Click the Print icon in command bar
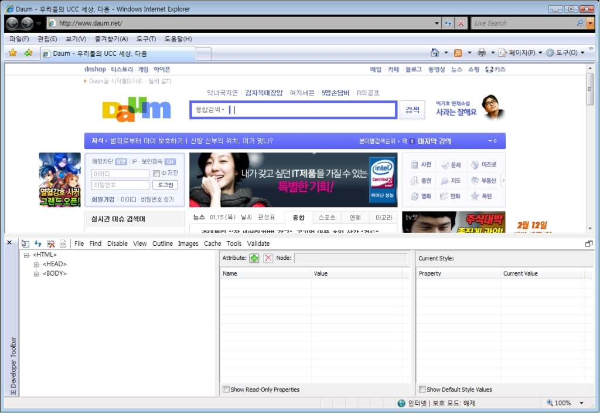 pos(482,52)
